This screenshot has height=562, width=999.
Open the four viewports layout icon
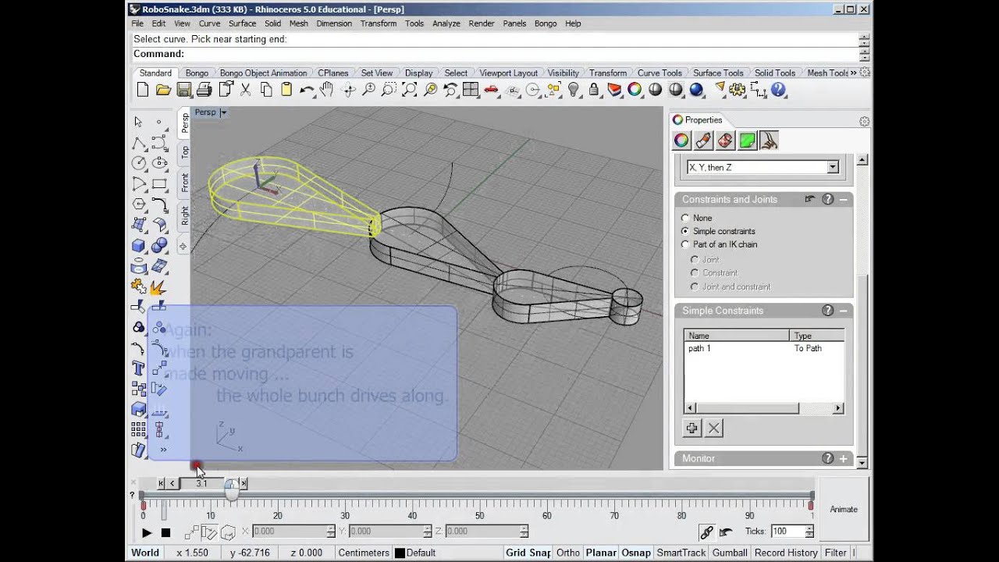471,90
